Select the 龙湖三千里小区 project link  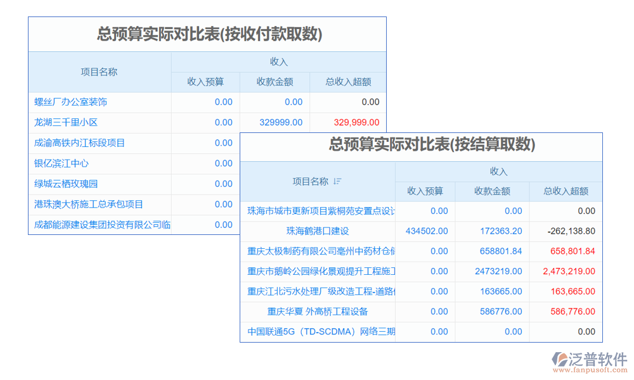66,122
